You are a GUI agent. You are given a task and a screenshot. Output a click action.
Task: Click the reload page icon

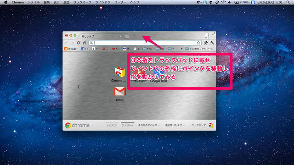(x=79, y=43)
